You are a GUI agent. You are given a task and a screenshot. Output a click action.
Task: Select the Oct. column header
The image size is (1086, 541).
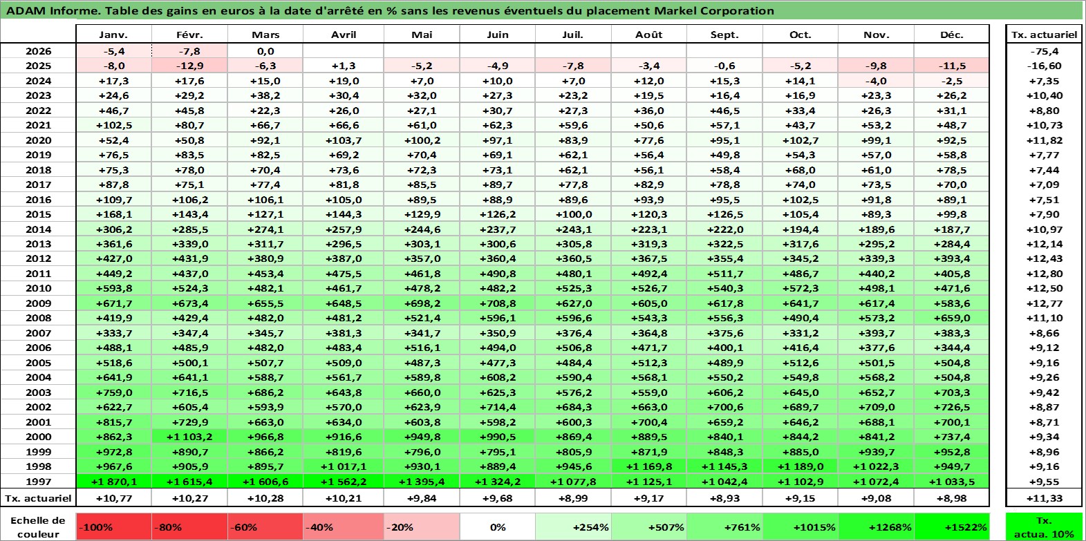801,35
